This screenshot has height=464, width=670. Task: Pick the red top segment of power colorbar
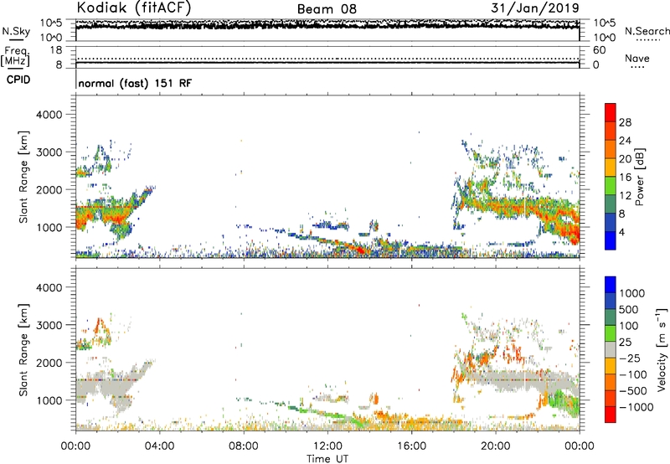611,112
